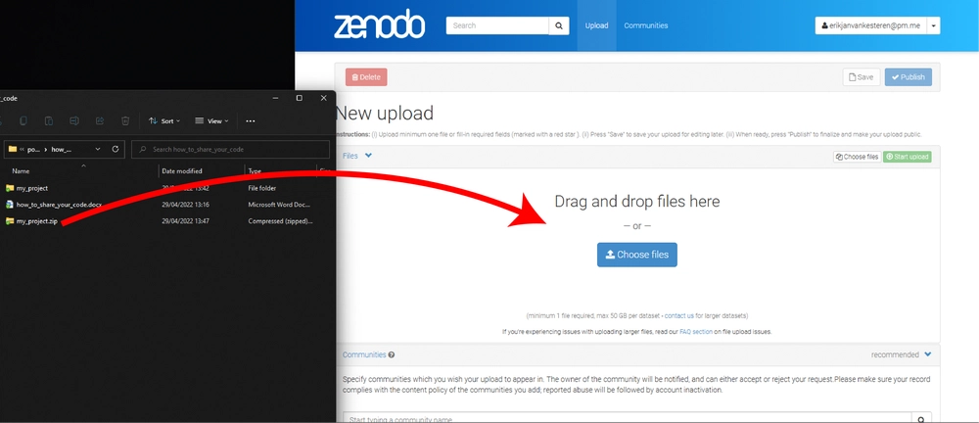
Task: Open the Communities tab in Zenodo header
Action: click(645, 25)
